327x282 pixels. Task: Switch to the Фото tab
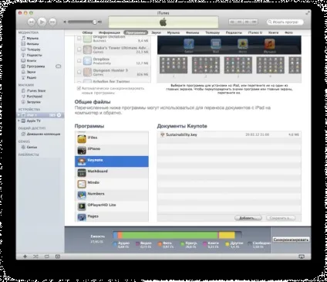tap(288, 32)
